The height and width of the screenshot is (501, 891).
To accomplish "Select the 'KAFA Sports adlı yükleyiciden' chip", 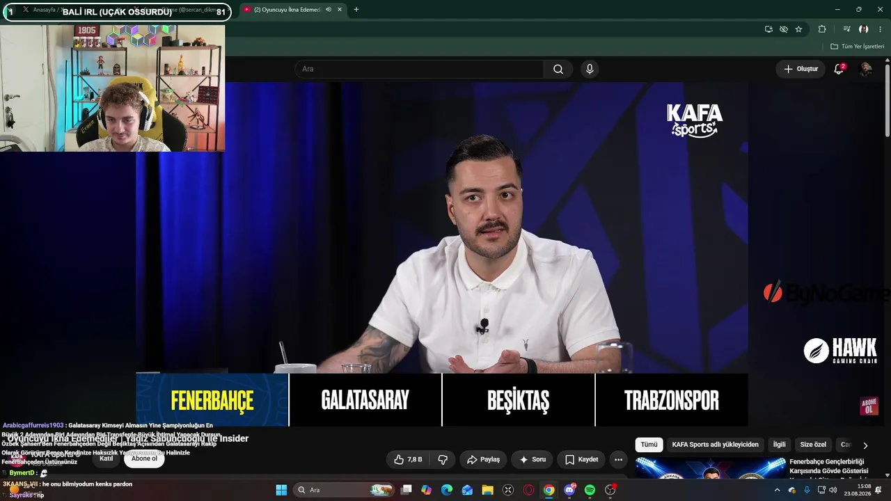I will tap(715, 445).
